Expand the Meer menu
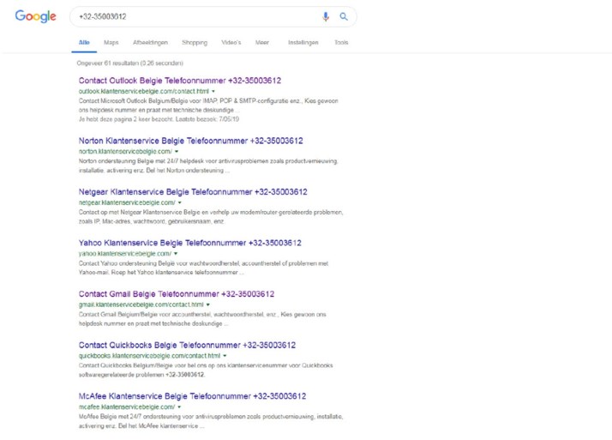This screenshot has height=440, width=612. click(x=262, y=43)
